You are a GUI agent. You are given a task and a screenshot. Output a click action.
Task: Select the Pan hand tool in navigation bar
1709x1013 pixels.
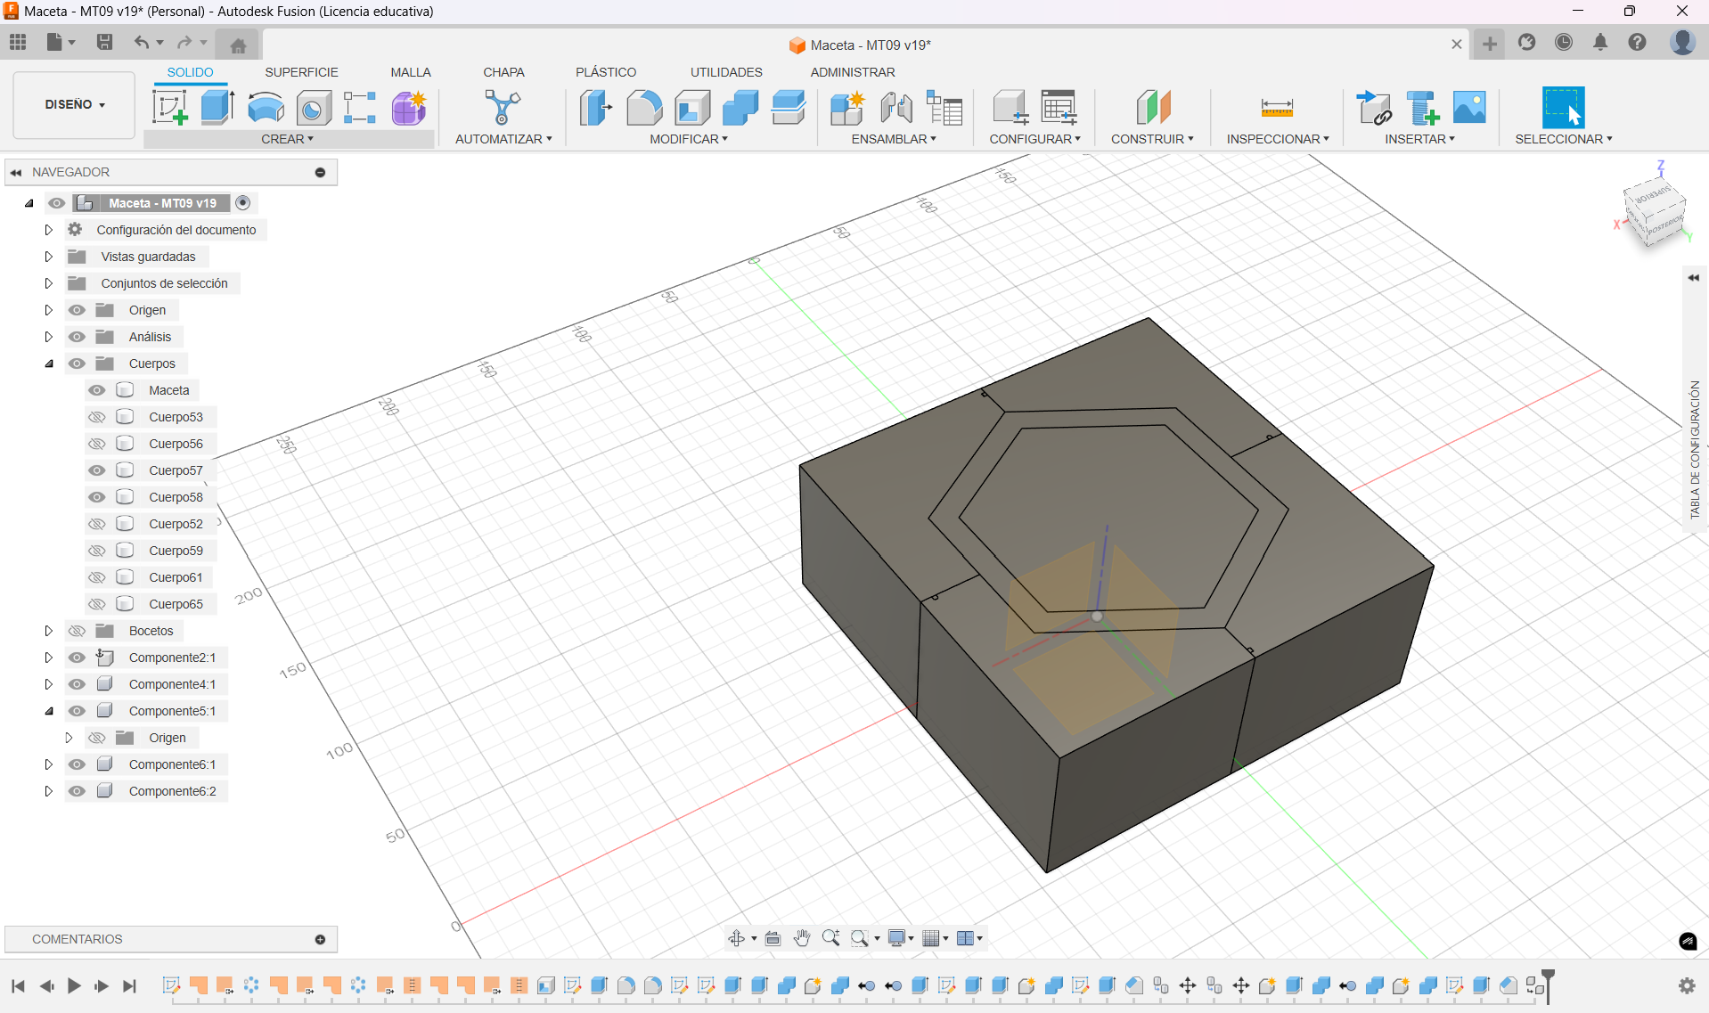coord(802,937)
